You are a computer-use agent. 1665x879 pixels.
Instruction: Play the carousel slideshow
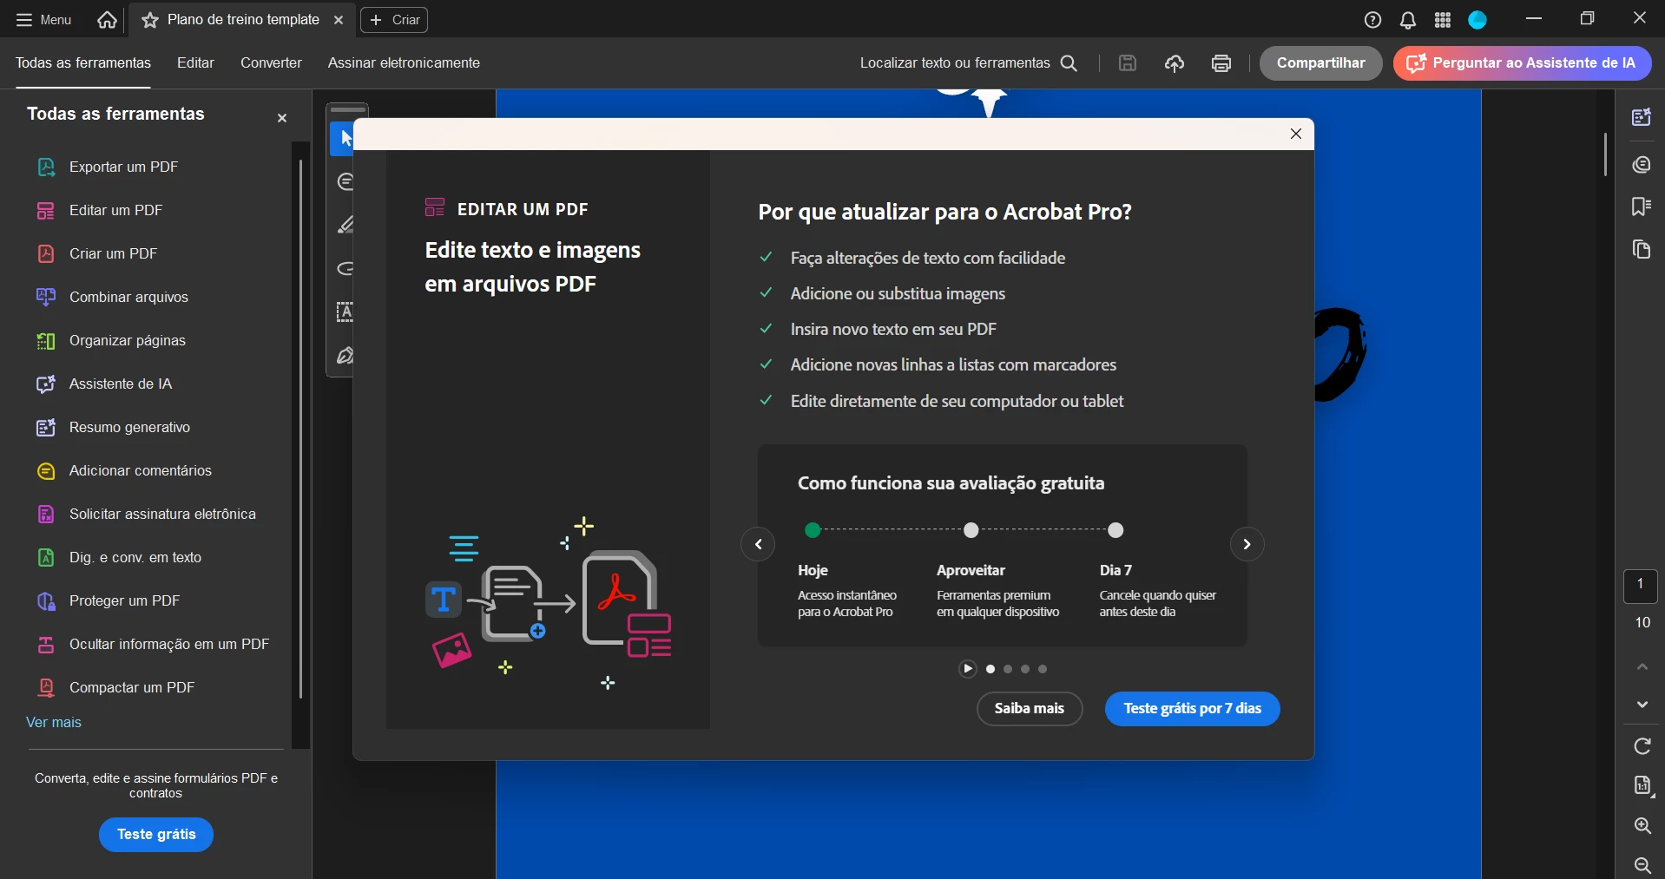click(x=967, y=669)
